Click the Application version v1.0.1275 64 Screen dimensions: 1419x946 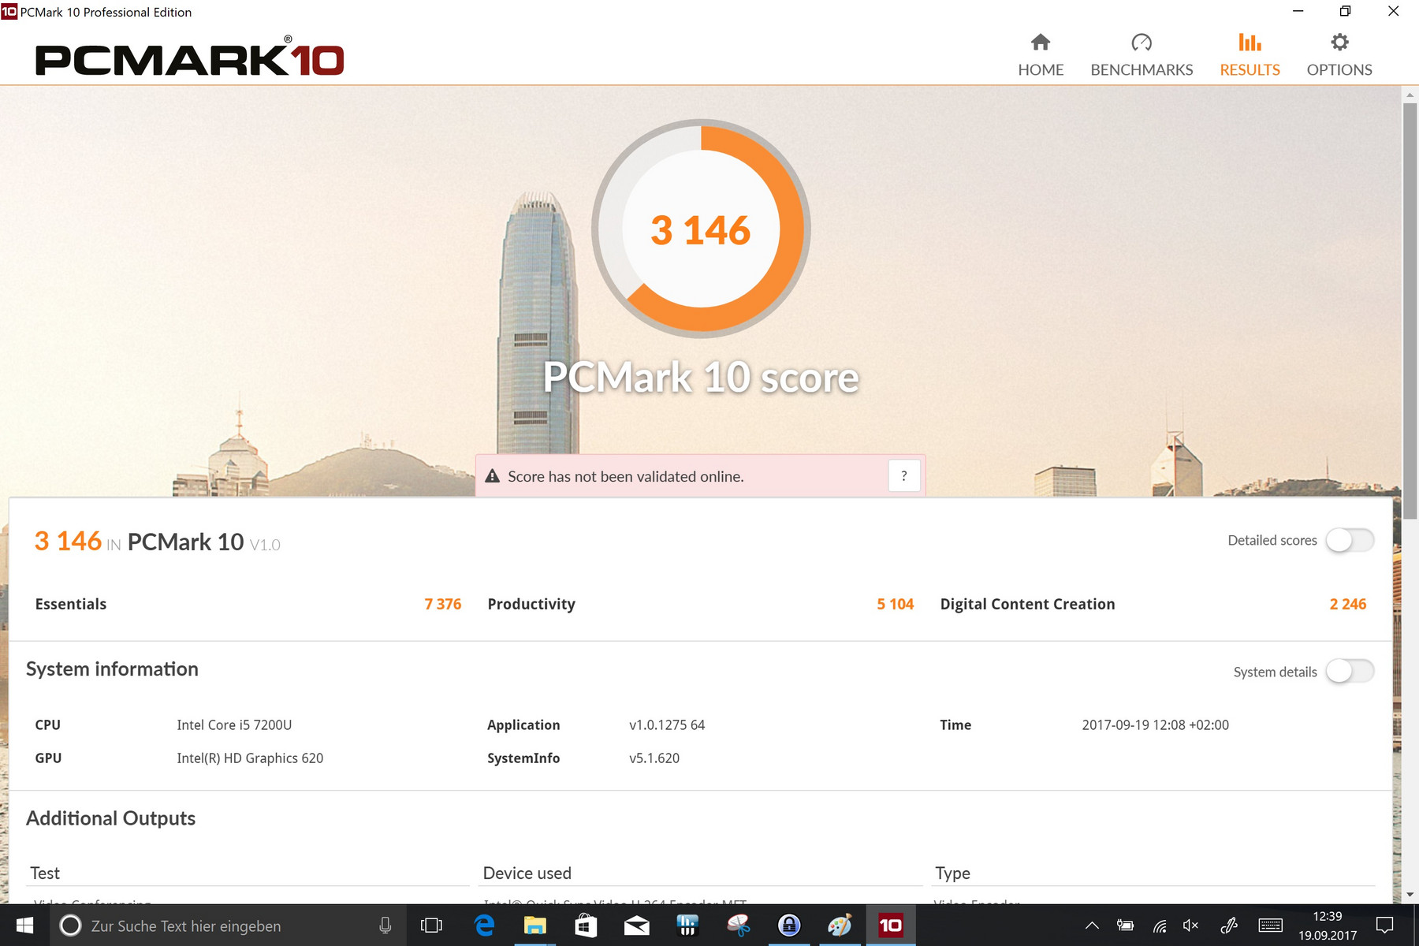click(x=667, y=725)
